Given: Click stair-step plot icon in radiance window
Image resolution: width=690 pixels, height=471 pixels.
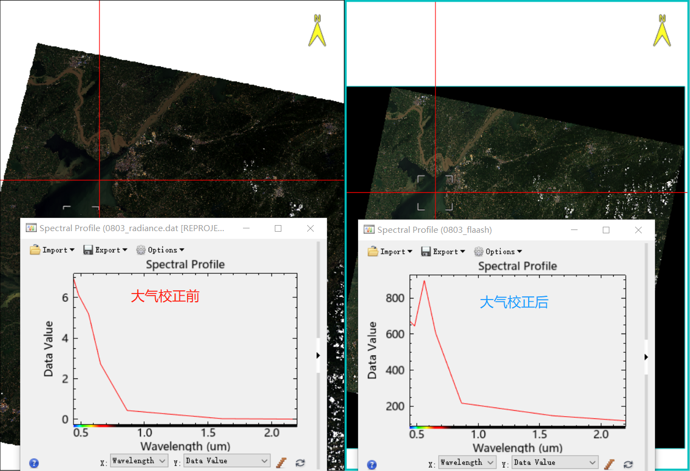Looking at the screenshot, I should click(281, 462).
